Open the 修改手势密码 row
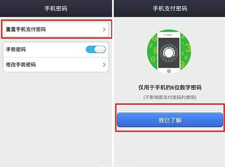This screenshot has width=225, height=167. (x=56, y=65)
